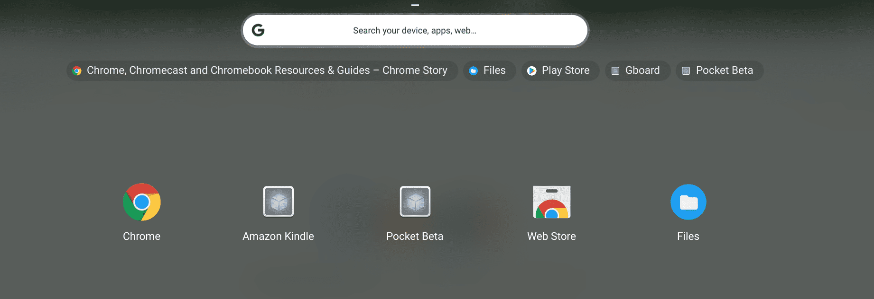The image size is (874, 299).
Task: Open Pocket Beta app icon in the grid
Action: click(x=415, y=202)
